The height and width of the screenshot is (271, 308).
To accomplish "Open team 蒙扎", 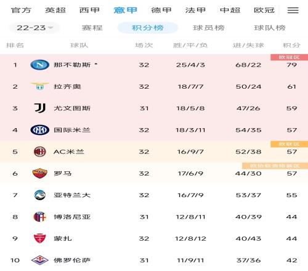I will (63, 238).
